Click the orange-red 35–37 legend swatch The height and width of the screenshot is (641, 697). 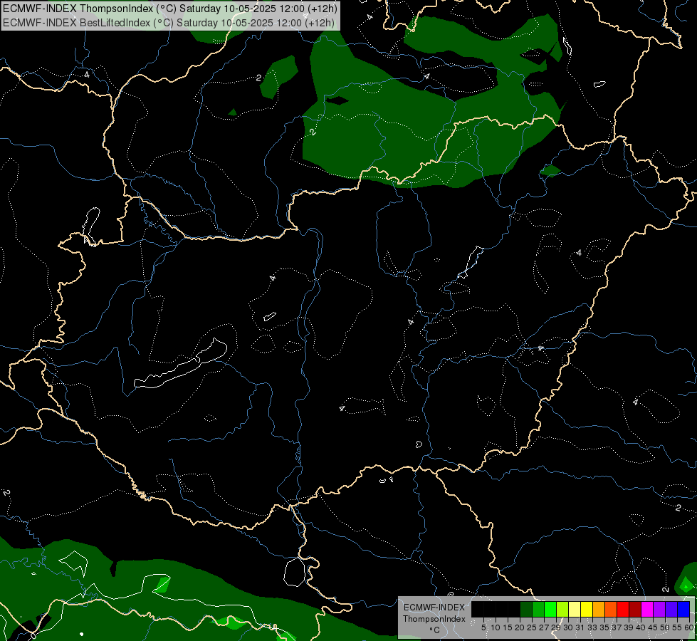point(611,609)
